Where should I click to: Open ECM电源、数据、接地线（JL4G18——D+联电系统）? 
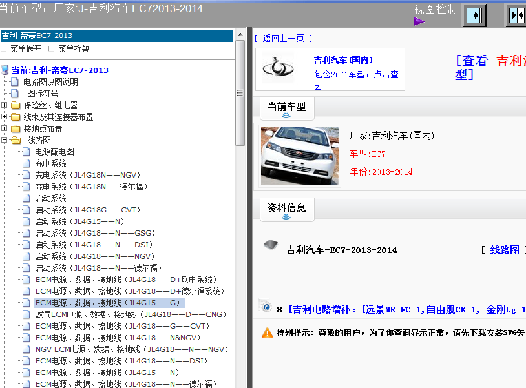click(x=126, y=280)
